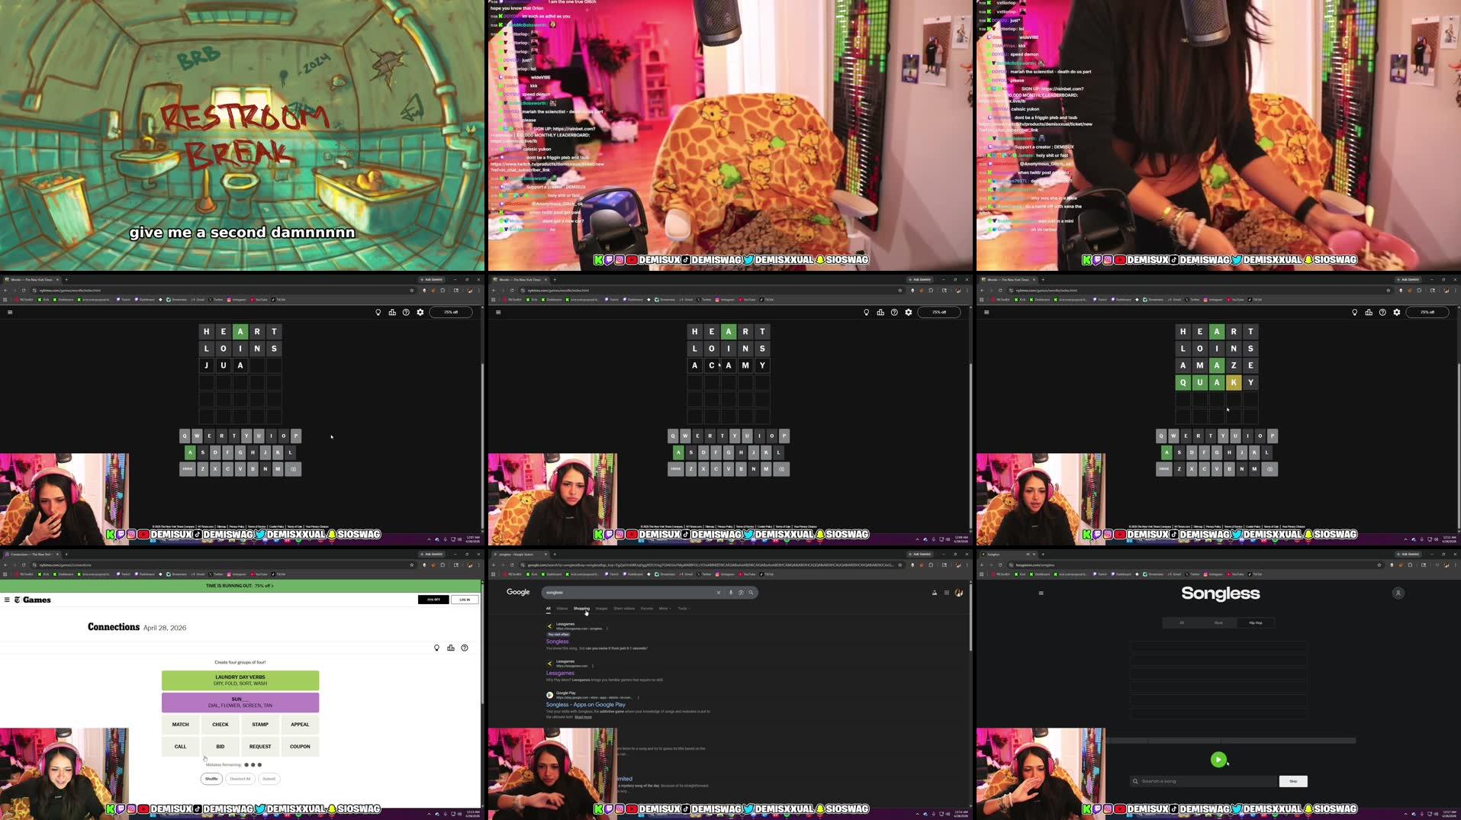Select the MATCH tile in Connections
This screenshot has height=820, width=1461.
[180, 724]
